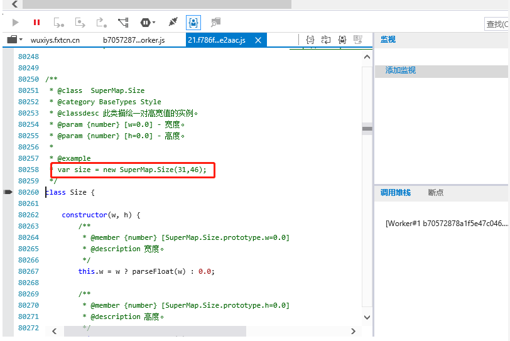Open the 监视 watches panel header
The image size is (510, 341).
(x=388, y=40)
